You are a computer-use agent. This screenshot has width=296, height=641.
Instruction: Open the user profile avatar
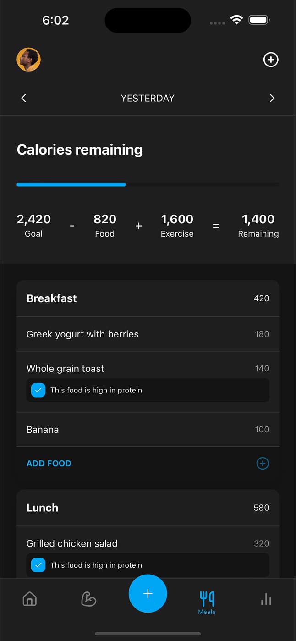[x=29, y=60]
